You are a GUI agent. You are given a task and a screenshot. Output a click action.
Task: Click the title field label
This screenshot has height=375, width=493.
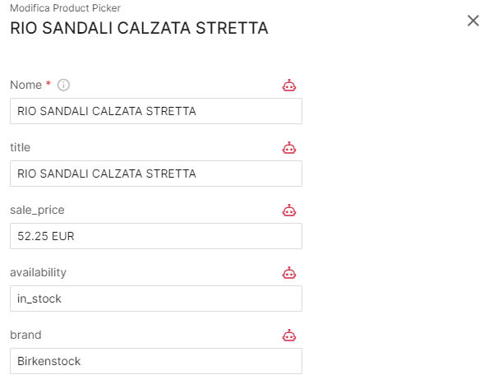point(20,147)
